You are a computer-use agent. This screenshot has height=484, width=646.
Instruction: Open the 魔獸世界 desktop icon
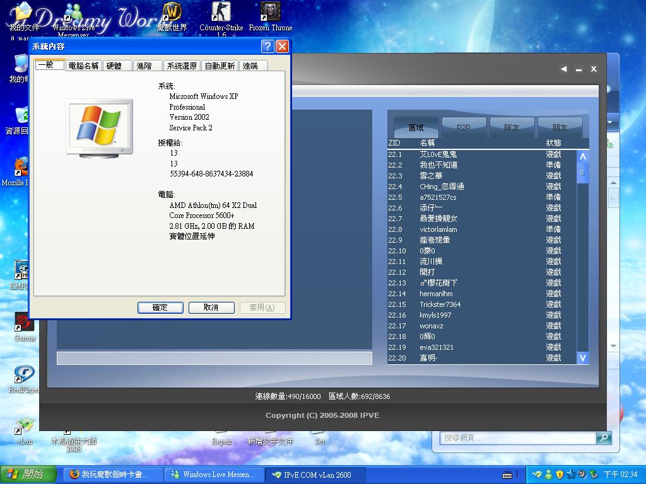pyautogui.click(x=172, y=14)
